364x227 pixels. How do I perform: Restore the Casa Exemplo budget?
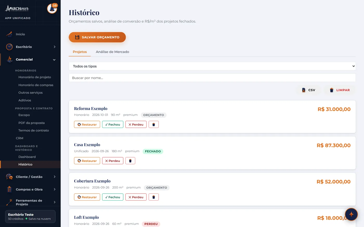pyautogui.click(x=87, y=161)
